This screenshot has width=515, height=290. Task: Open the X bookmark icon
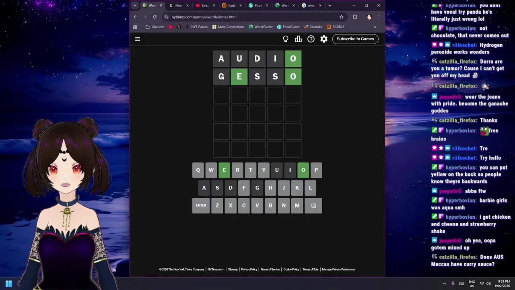click(x=179, y=27)
